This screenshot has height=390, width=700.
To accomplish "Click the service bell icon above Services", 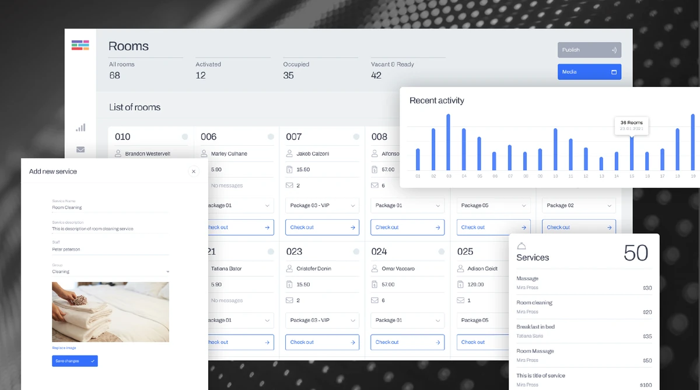I will click(521, 246).
